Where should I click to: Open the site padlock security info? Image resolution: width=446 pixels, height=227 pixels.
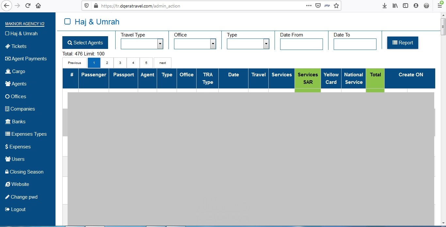(x=96, y=6)
